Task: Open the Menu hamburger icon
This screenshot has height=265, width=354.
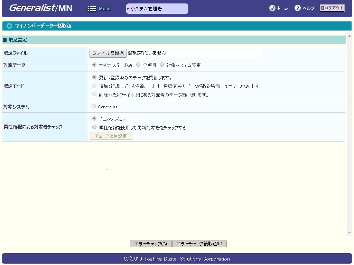Action: coord(92,9)
